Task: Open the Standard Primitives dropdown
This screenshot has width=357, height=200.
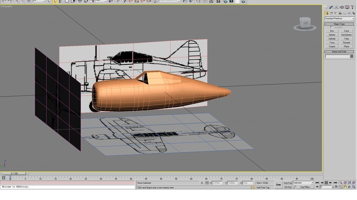Action: click(x=340, y=19)
